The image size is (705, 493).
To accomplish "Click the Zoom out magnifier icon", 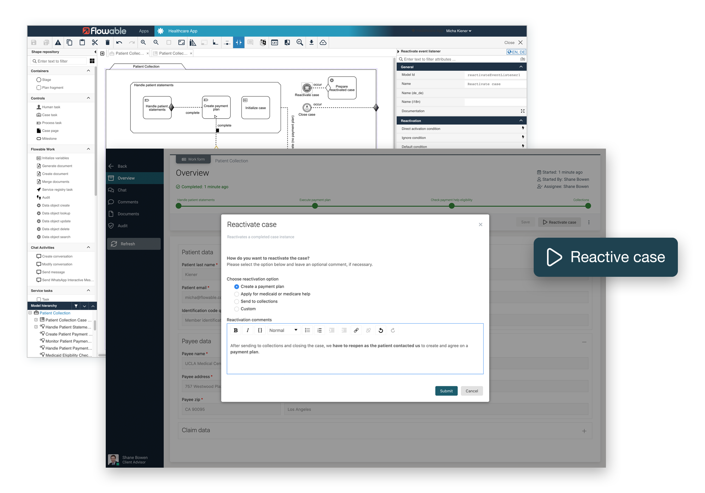I will (156, 42).
